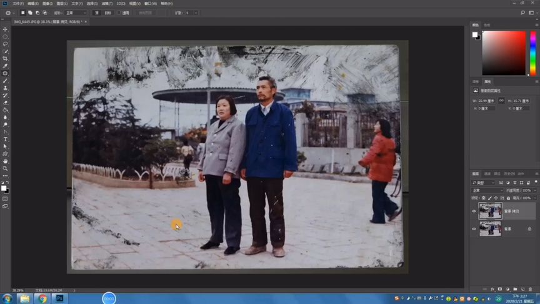Select the Dodge tool

point(5,124)
